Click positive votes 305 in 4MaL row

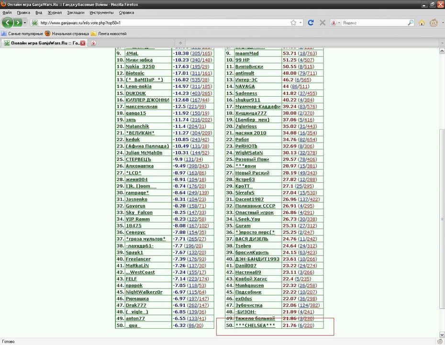pos(196,53)
